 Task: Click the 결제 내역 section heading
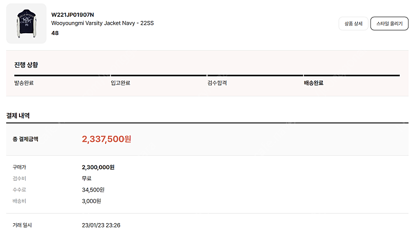[x=18, y=116]
